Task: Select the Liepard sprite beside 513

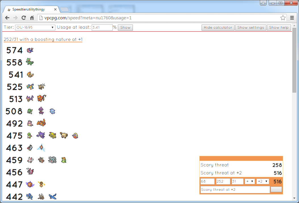Action: coord(30,99)
